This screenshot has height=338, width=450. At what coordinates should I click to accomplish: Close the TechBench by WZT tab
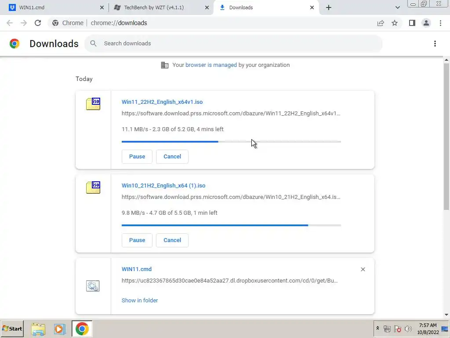click(207, 7)
